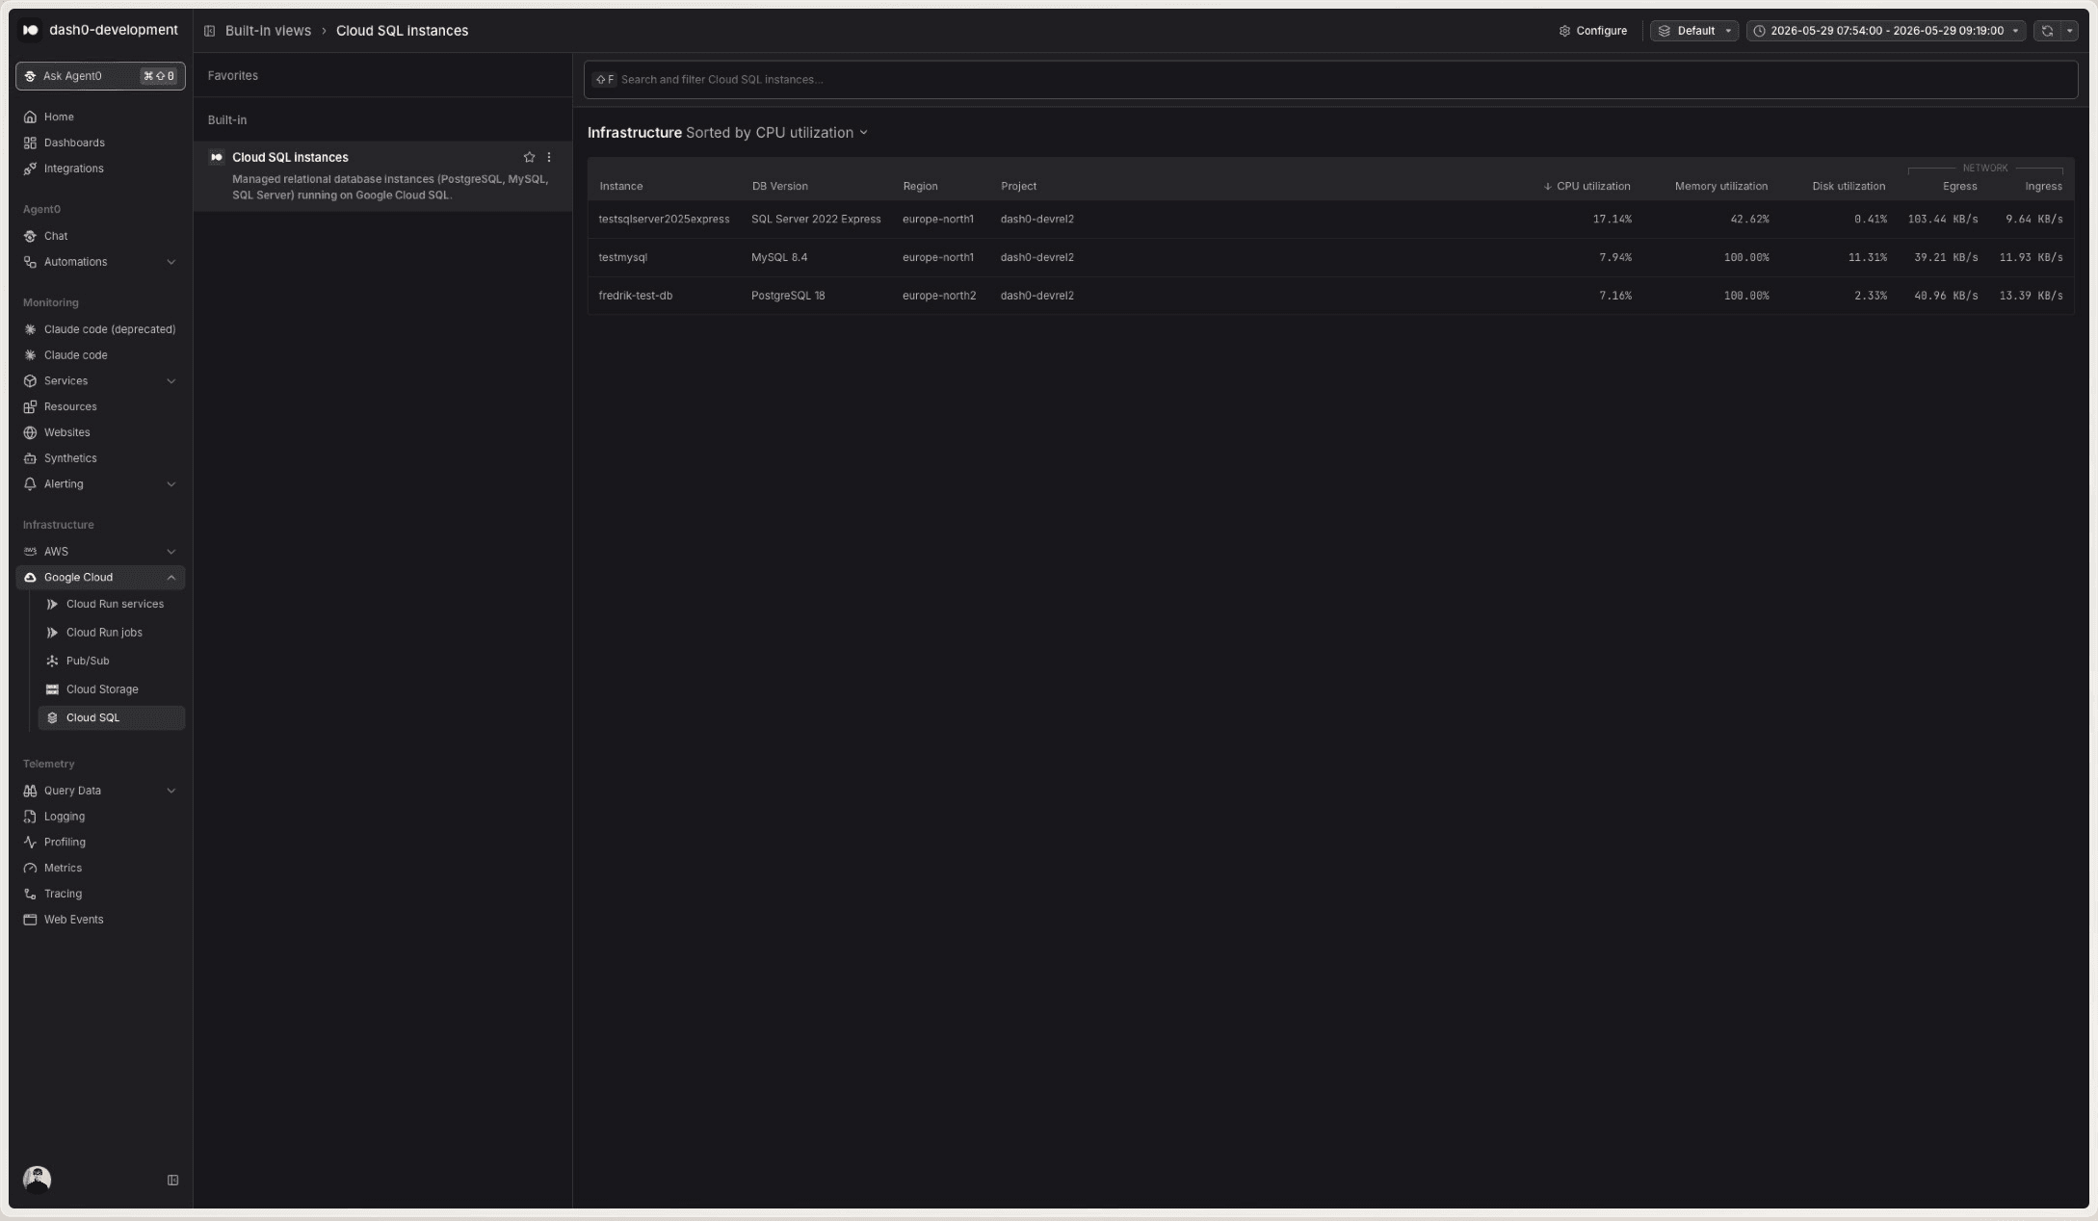The width and height of the screenshot is (2098, 1221).
Task: Open Logging page
Action: click(x=100, y=817)
